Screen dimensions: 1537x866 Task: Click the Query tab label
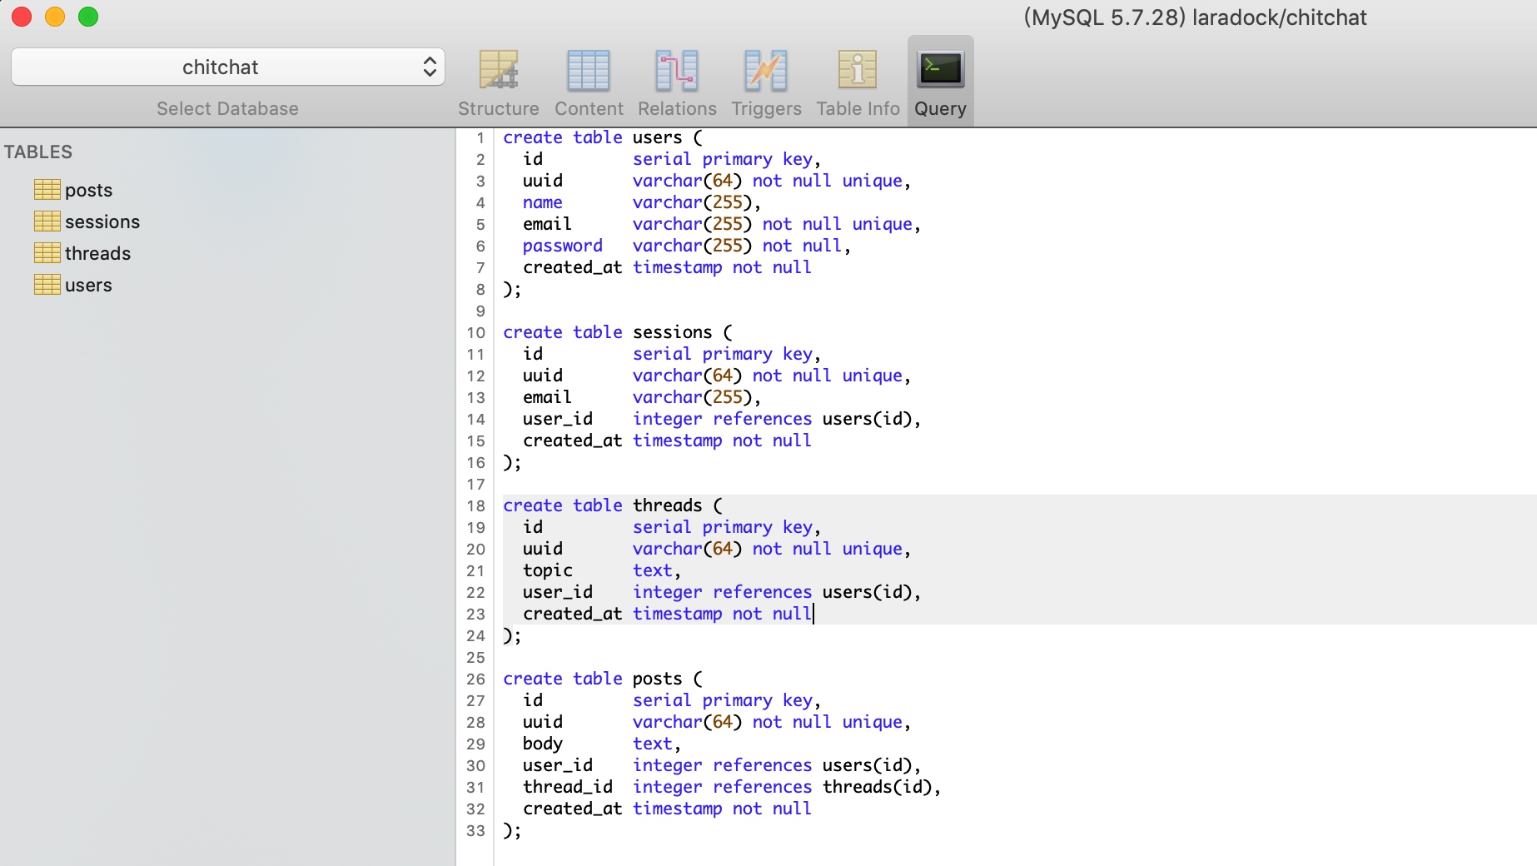(x=940, y=109)
